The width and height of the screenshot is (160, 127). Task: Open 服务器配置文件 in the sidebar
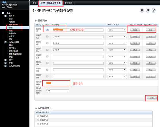[15, 54]
